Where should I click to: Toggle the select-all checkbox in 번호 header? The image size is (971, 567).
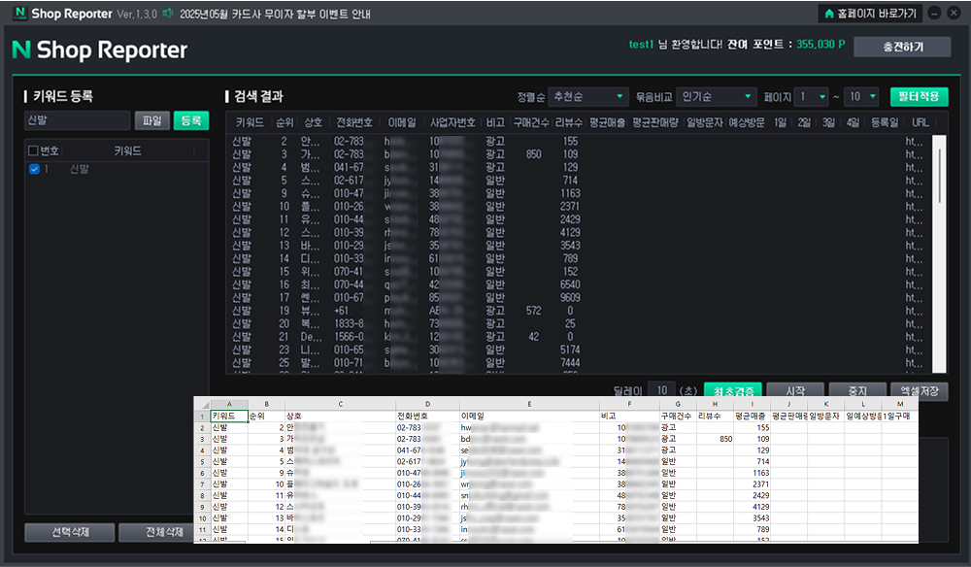pyautogui.click(x=34, y=150)
